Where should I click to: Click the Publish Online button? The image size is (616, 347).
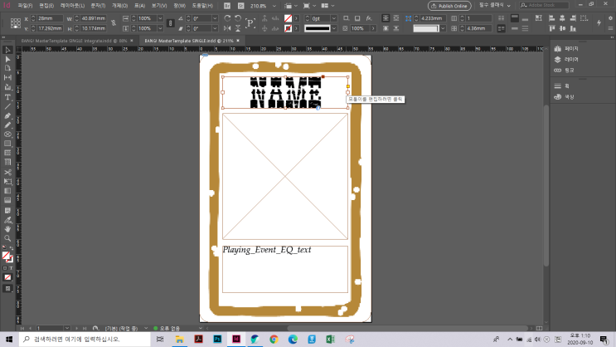[449, 6]
